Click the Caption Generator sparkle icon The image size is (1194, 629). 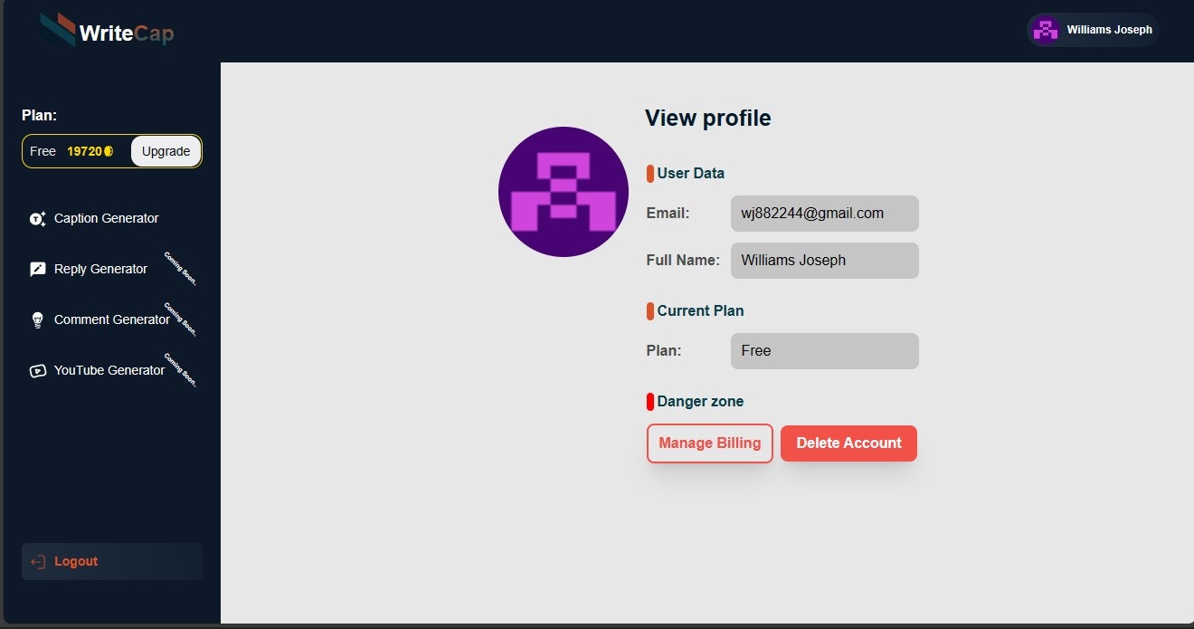coord(37,219)
